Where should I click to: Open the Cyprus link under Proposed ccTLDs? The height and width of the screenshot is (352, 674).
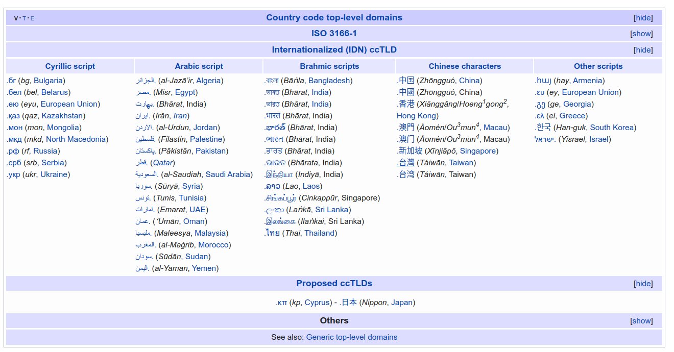click(x=317, y=303)
